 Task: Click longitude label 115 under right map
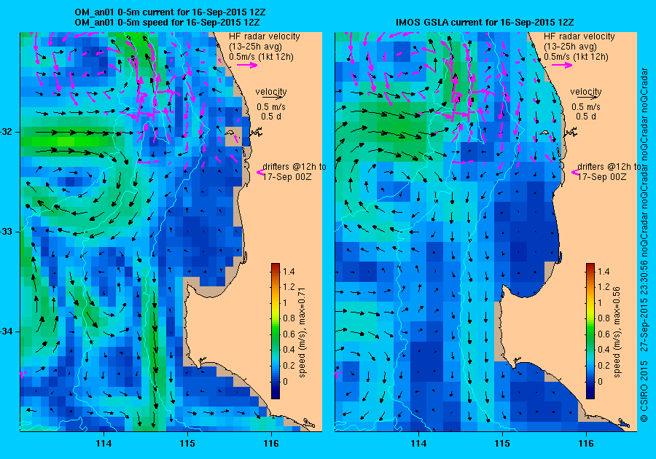tap(502, 444)
